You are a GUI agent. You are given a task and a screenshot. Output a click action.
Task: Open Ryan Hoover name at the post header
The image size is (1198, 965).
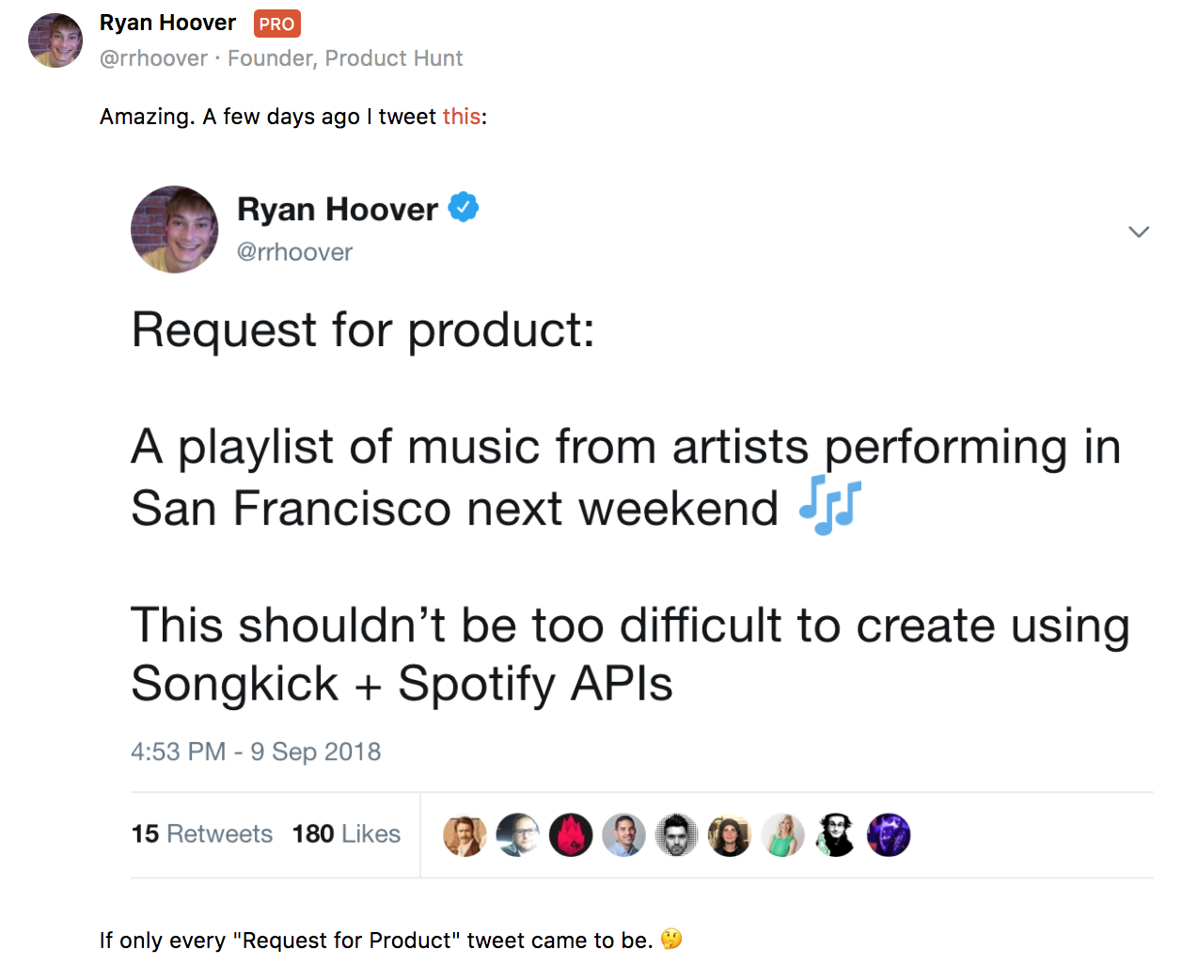[x=167, y=23]
